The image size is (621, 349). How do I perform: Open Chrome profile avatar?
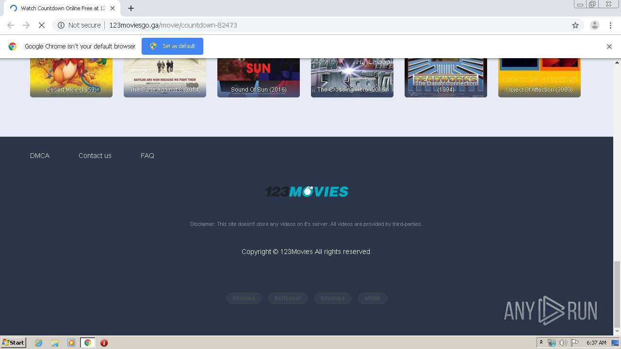[595, 25]
